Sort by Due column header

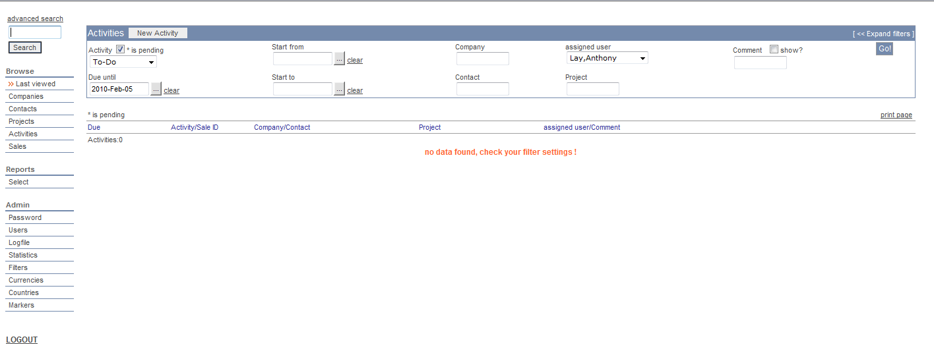pos(94,127)
